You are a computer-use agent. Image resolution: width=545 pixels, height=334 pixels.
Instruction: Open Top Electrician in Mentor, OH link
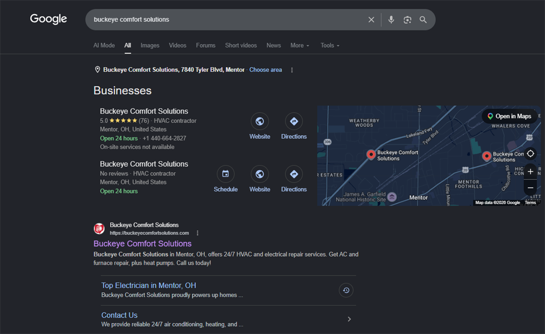point(149,285)
